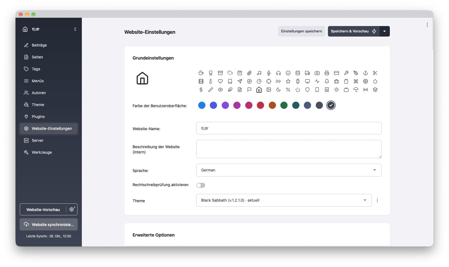Open the Sprache dropdown showing German
This screenshot has width=449, height=267.
pyautogui.click(x=289, y=170)
